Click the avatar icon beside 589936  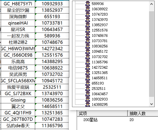pos(88,4)
